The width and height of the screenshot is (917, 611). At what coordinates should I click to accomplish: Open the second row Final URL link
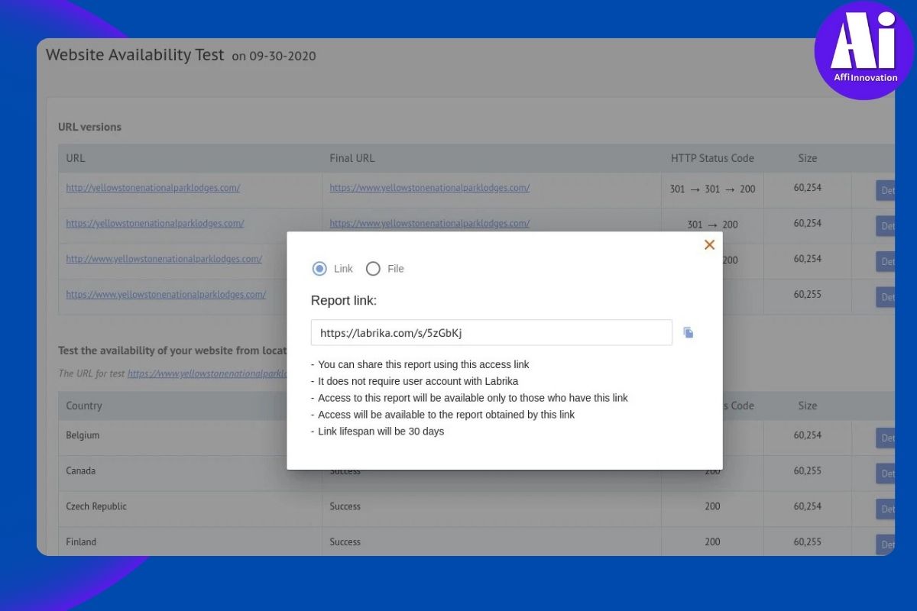pyautogui.click(x=429, y=224)
